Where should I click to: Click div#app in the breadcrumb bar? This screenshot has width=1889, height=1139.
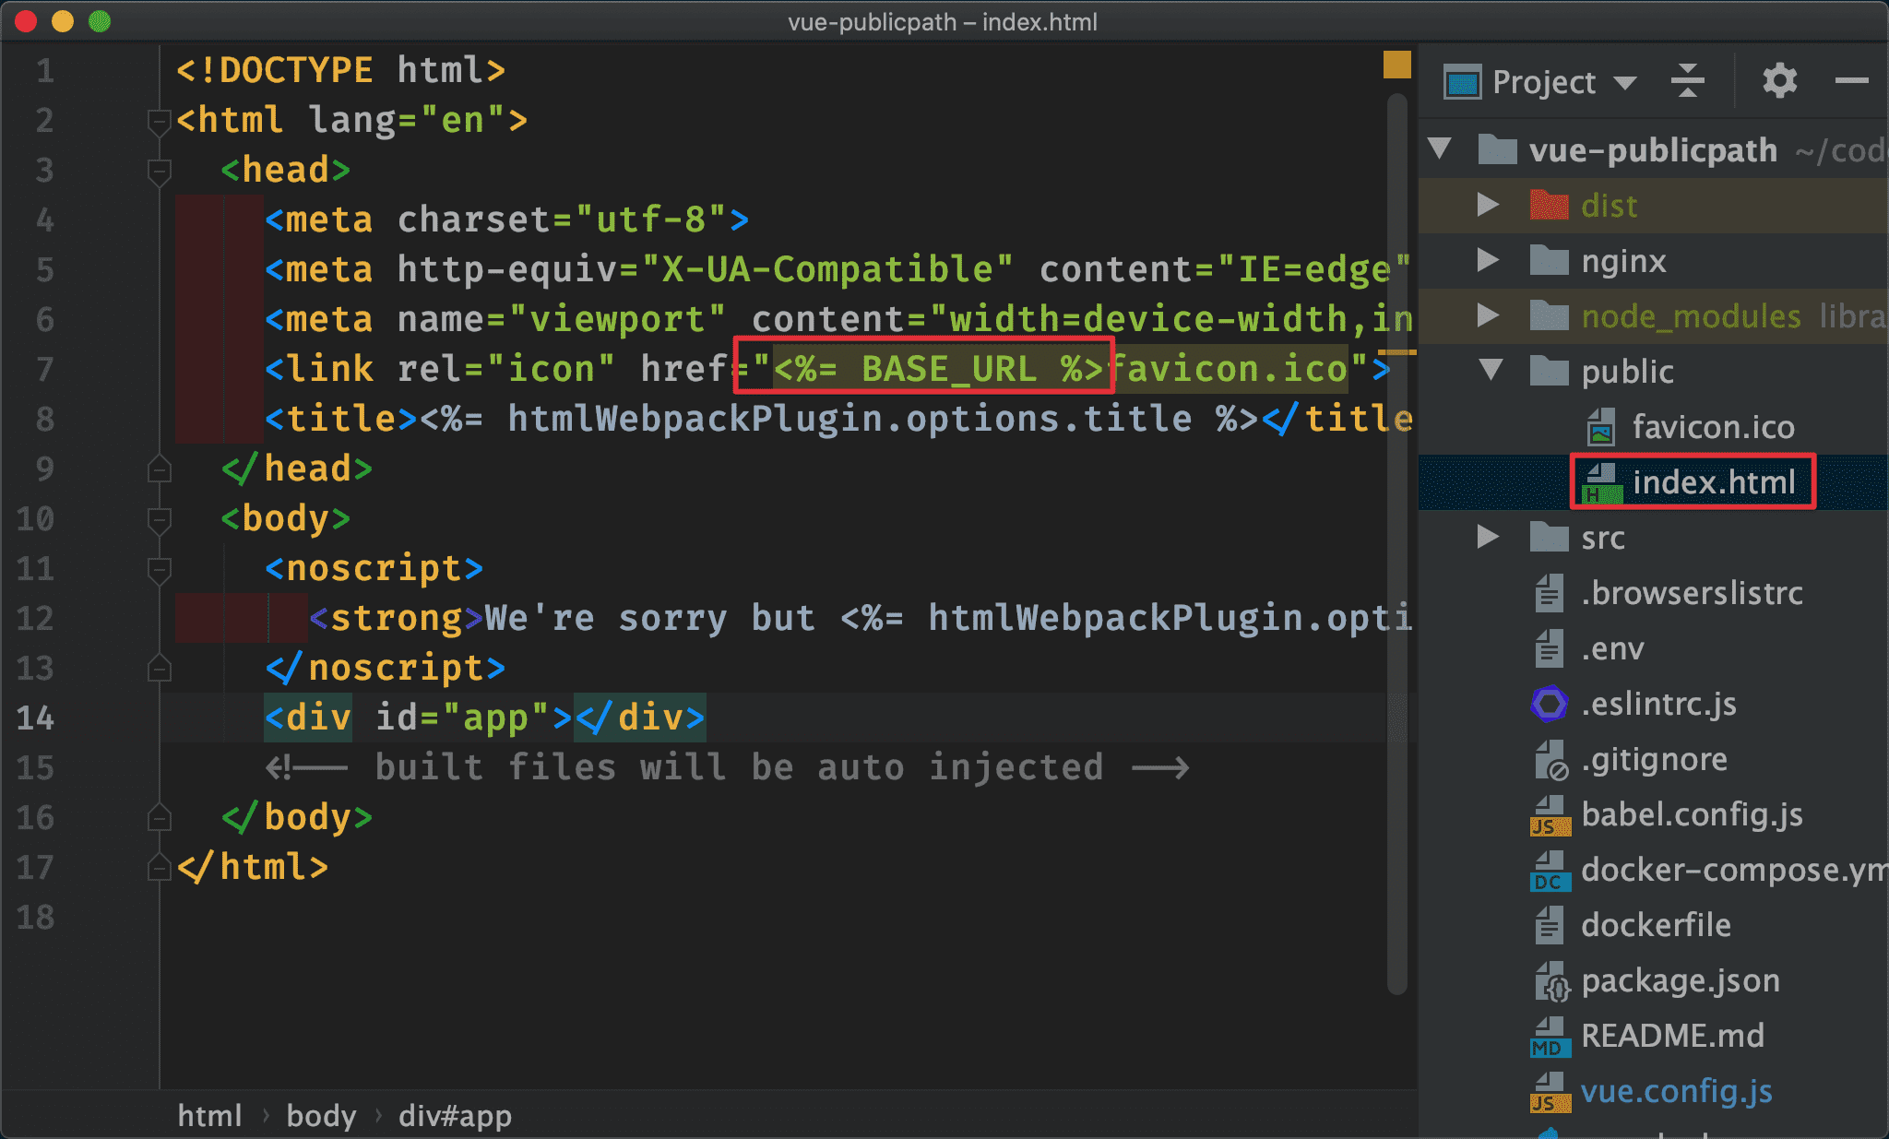click(455, 1116)
